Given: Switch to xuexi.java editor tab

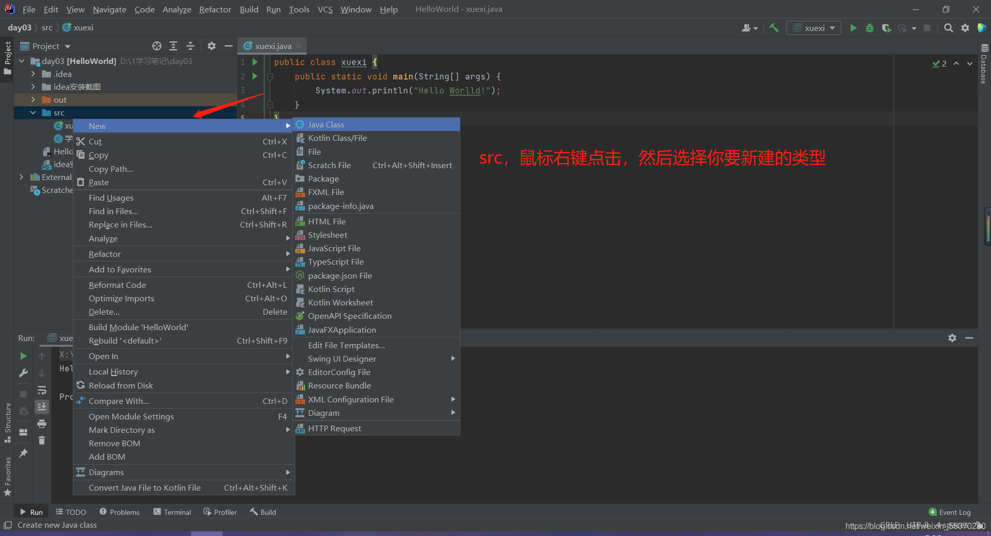Looking at the screenshot, I should point(273,46).
